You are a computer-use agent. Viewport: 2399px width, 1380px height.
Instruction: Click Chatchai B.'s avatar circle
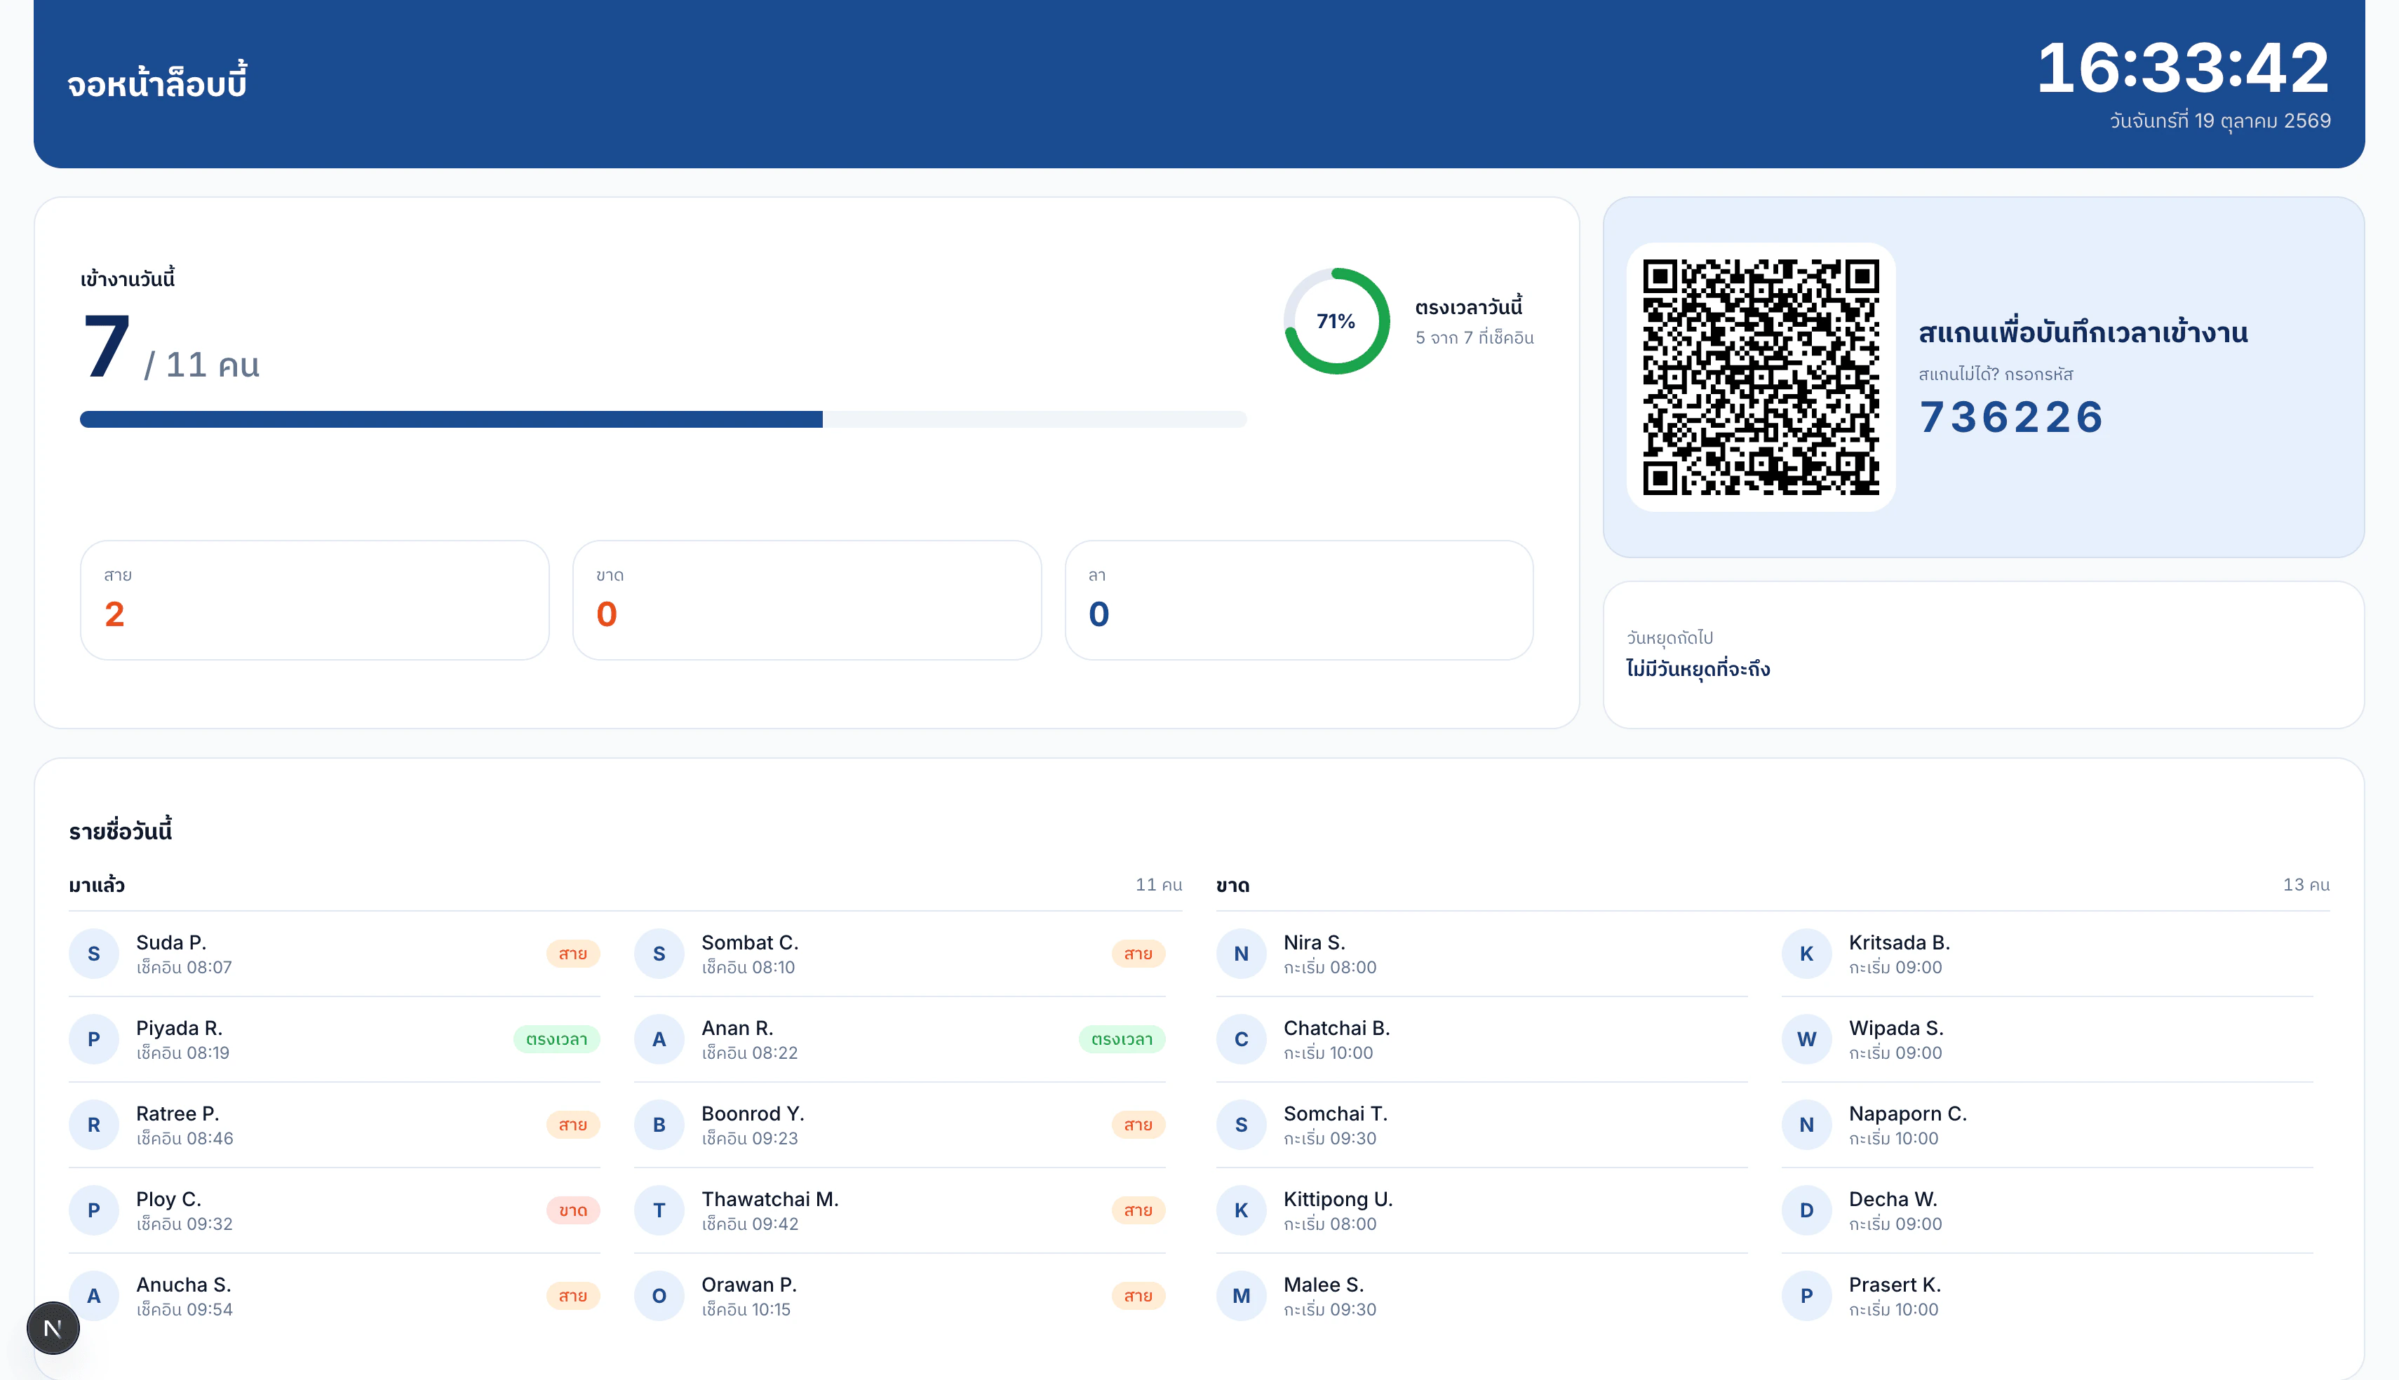pos(1241,1039)
